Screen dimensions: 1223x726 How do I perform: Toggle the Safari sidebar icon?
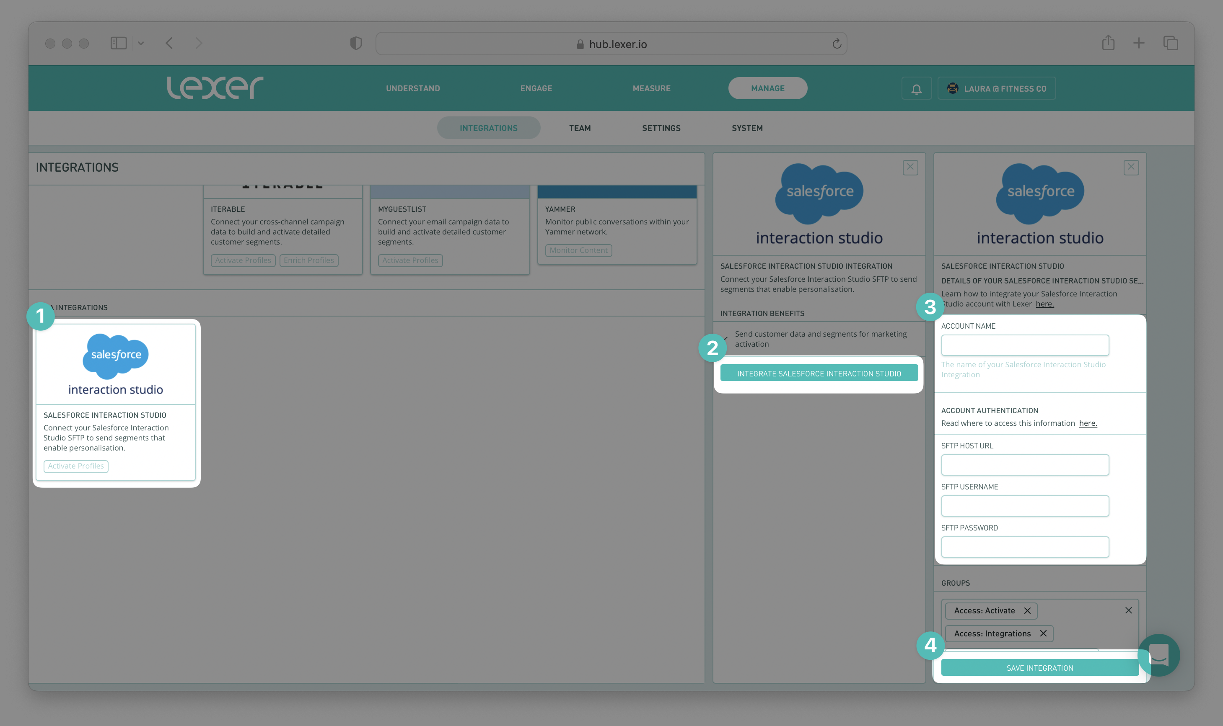tap(119, 43)
